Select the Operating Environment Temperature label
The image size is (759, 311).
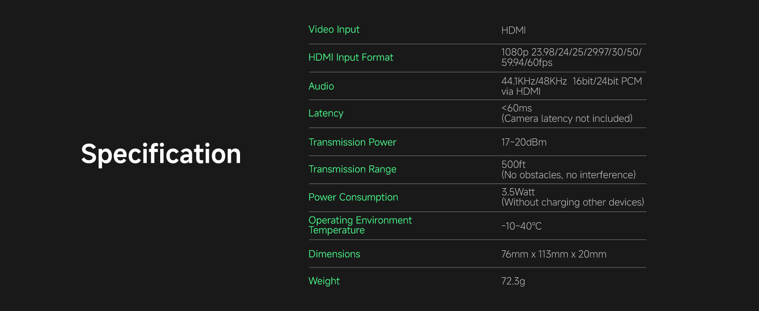click(360, 225)
